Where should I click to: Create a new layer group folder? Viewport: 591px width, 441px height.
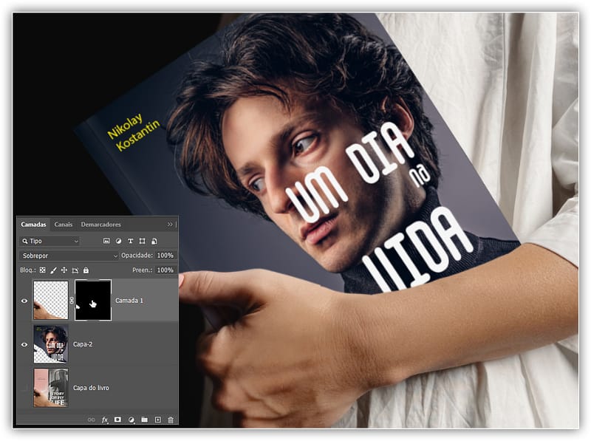[144, 420]
